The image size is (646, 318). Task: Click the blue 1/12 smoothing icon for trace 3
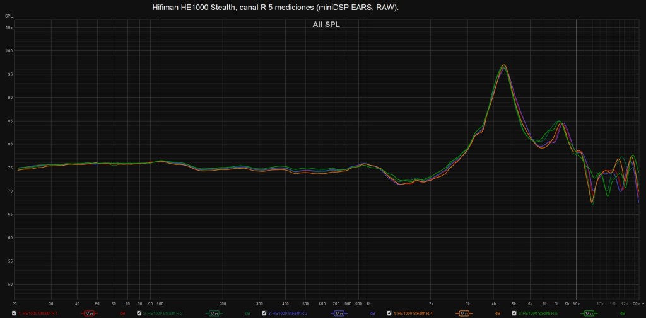(339, 313)
